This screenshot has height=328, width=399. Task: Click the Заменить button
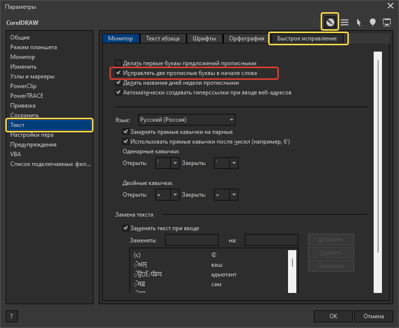tap(331, 266)
